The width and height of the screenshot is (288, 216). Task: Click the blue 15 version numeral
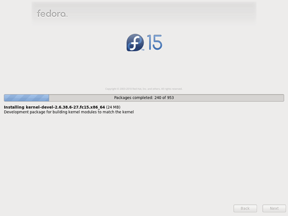coord(154,42)
